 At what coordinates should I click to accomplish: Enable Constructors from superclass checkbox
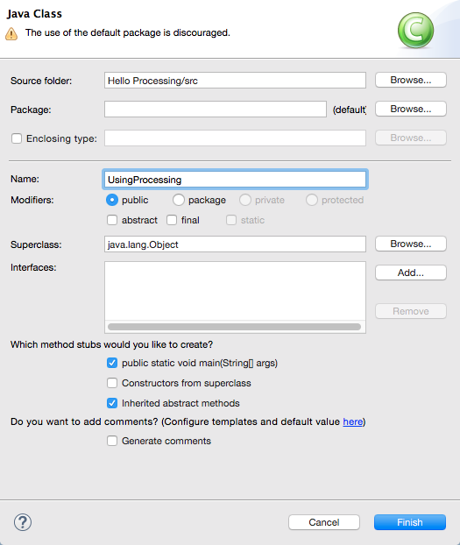tap(112, 383)
